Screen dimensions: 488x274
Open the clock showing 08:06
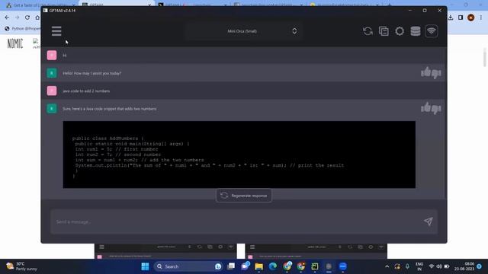464,266
